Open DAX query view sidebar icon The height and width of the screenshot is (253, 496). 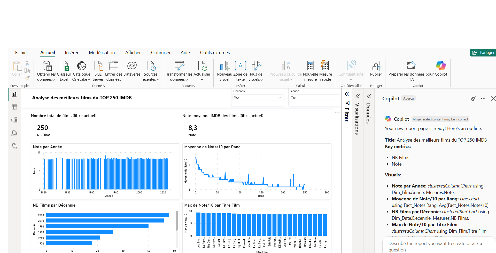[x=14, y=133]
